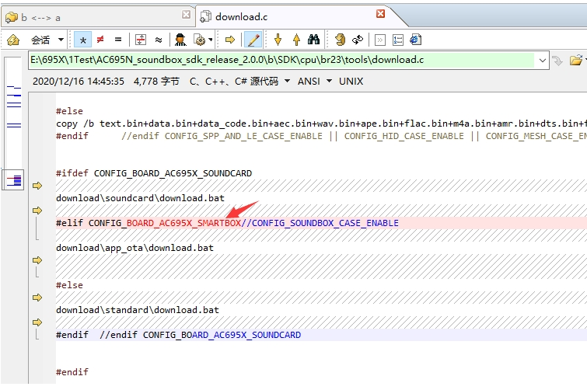Click the download\soundcard\download.bat line
The image size is (587, 390).
(141, 198)
